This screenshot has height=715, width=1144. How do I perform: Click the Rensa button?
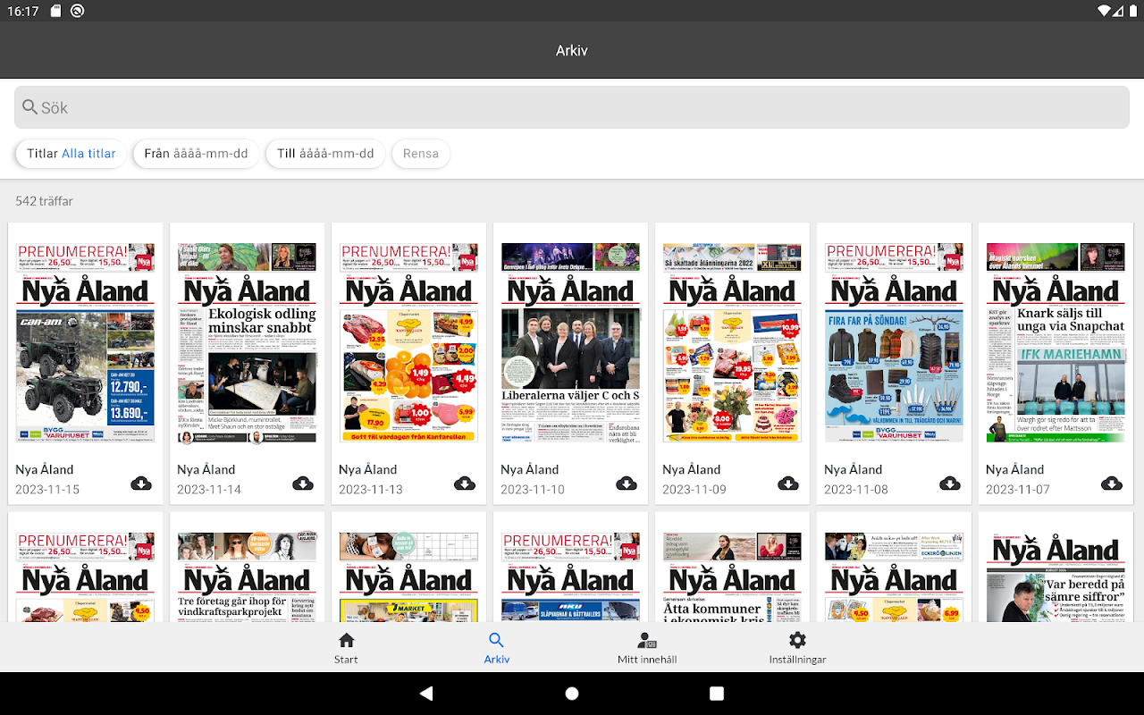pos(421,154)
